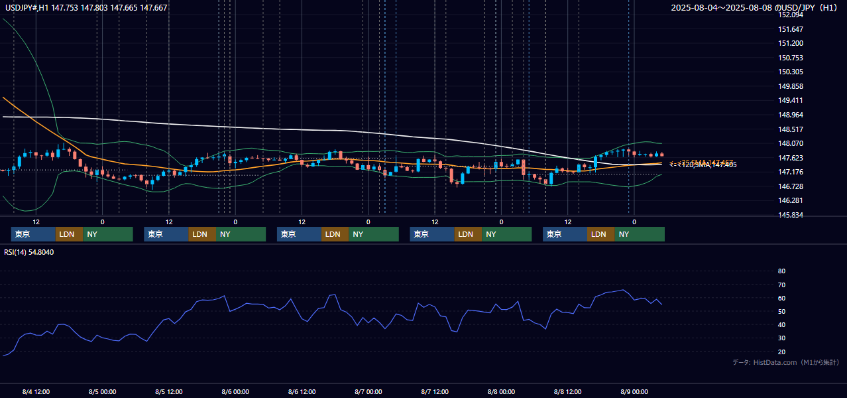
Task: Select the LDN session block for 8/6
Action: tap(335, 234)
